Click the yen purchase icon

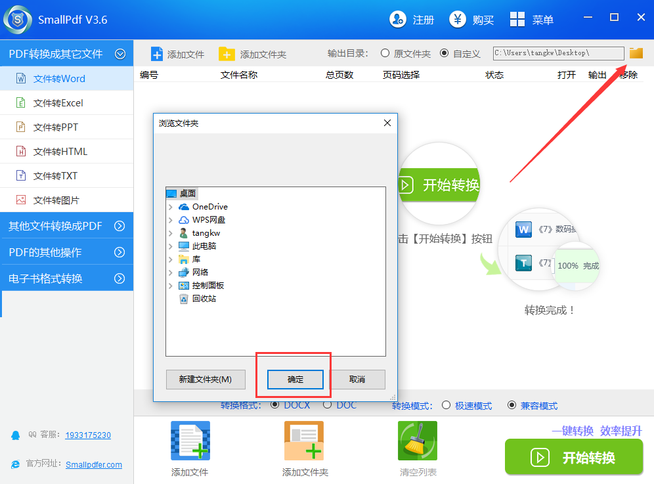458,20
